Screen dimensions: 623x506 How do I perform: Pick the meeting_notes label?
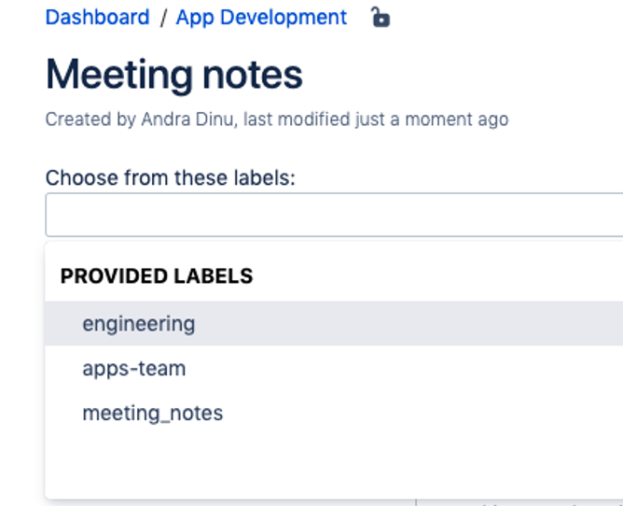[x=152, y=413]
